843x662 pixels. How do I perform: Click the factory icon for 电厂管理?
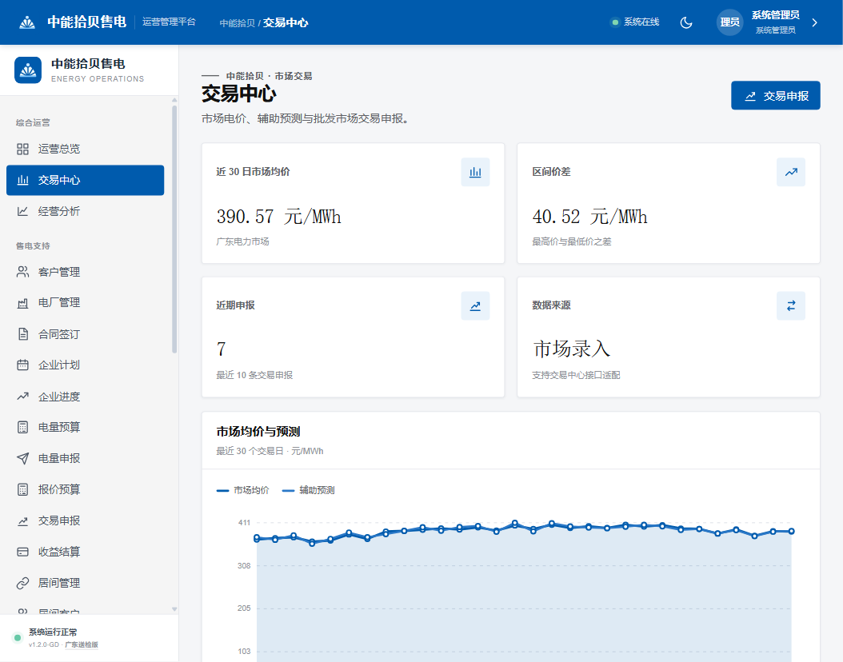(22, 303)
